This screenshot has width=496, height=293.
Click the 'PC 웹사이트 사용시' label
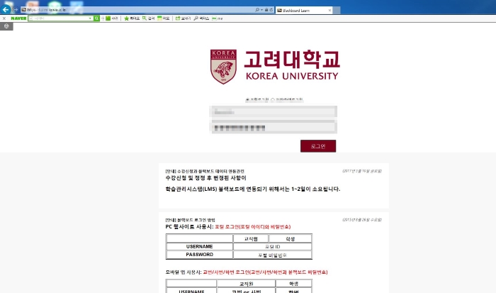(x=189, y=227)
